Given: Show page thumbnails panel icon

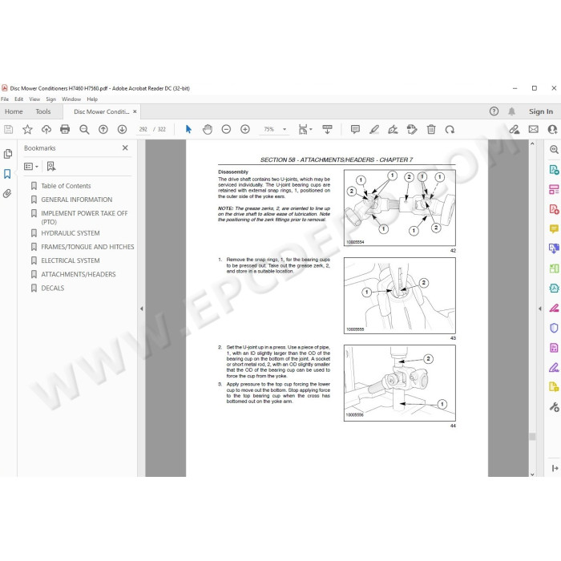Looking at the screenshot, I should (7, 154).
